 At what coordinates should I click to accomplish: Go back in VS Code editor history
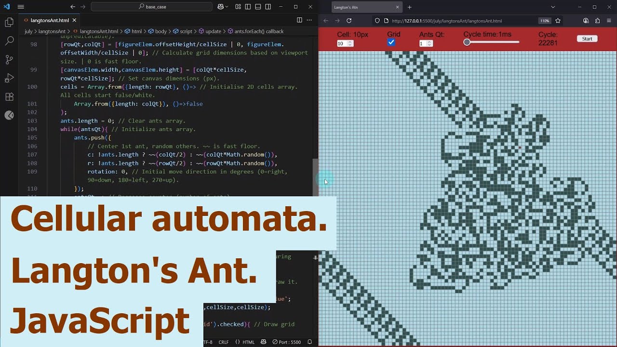click(73, 7)
